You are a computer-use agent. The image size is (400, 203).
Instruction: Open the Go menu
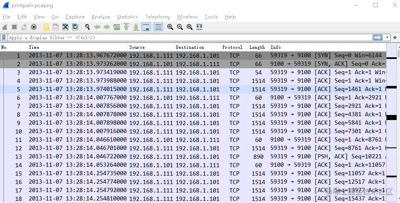pos(55,17)
